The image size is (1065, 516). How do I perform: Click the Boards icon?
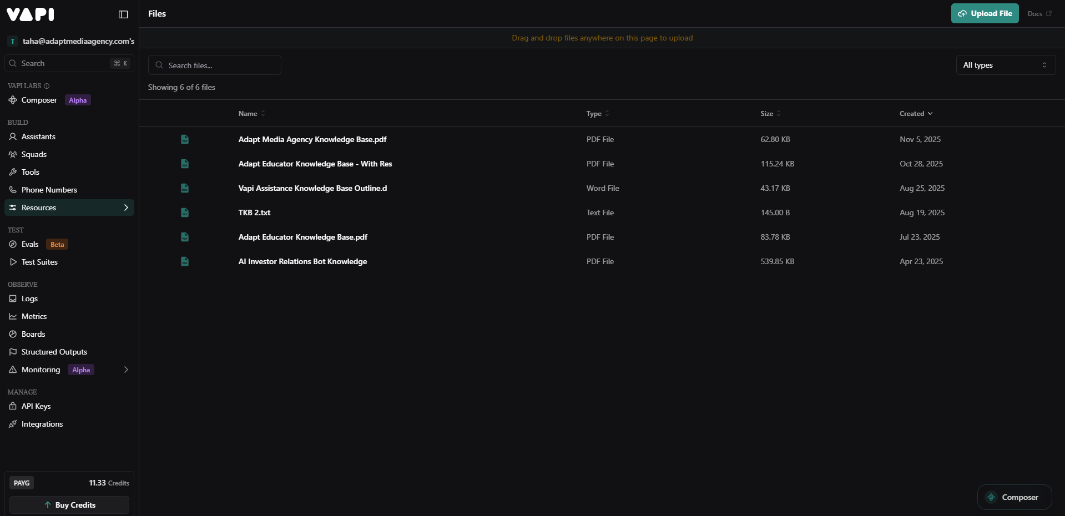(x=13, y=334)
